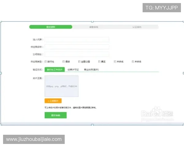
Task: Check the 酒店 supplier type checkbox
Action: (x=63, y=62)
